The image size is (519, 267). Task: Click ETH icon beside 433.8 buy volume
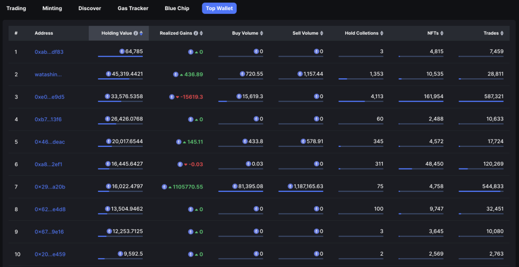click(245, 141)
